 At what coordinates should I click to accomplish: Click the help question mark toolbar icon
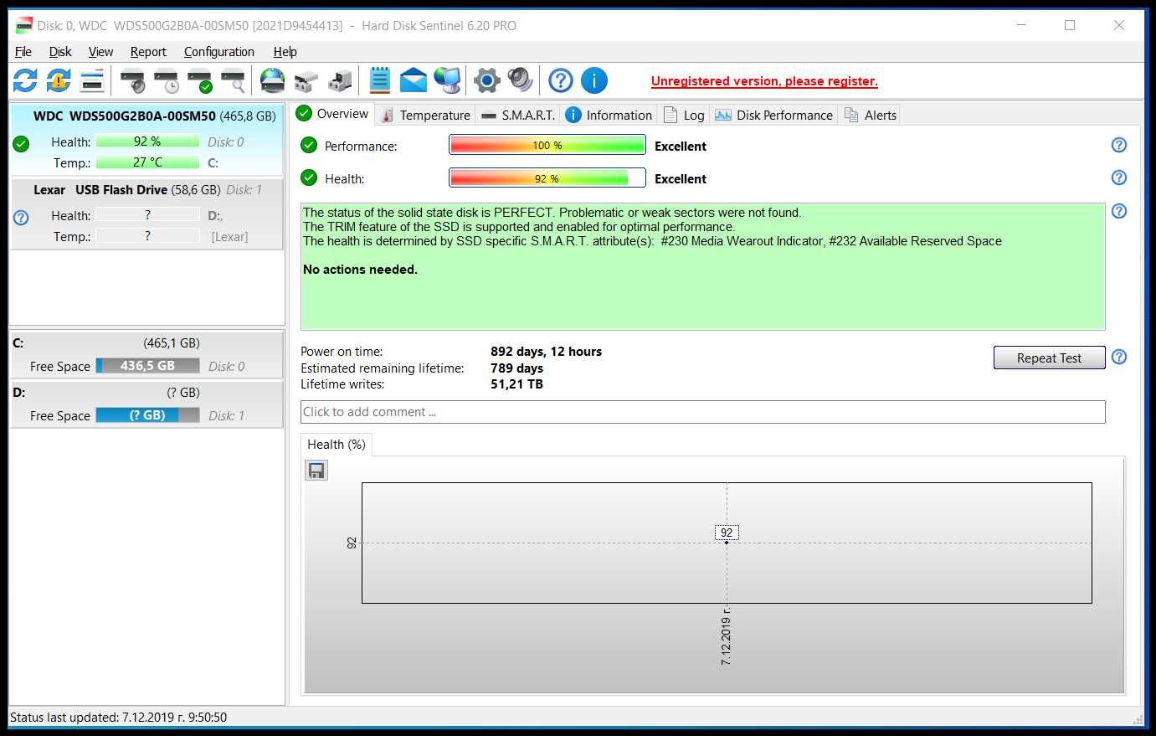tap(561, 80)
